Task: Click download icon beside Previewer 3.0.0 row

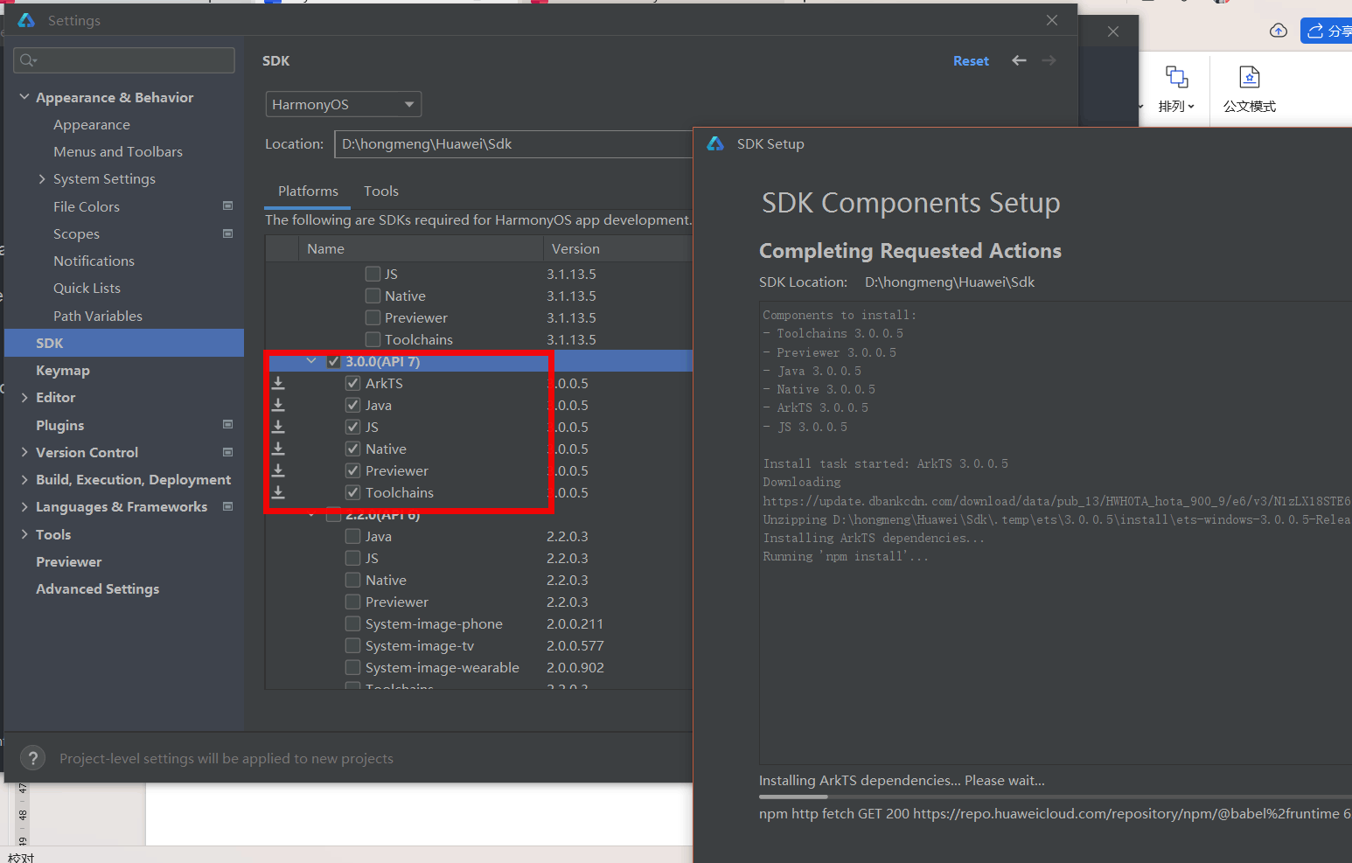Action: 278,470
